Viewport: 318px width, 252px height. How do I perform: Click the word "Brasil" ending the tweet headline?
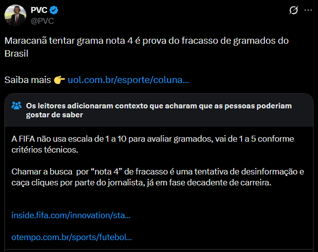[17, 53]
